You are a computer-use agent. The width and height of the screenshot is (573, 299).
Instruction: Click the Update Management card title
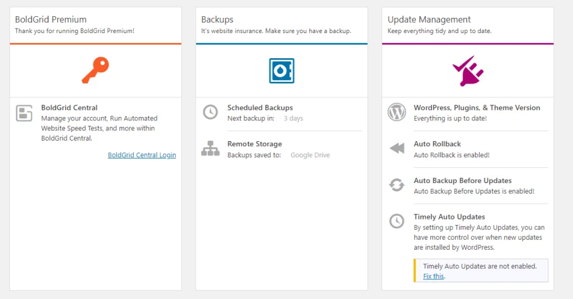pyautogui.click(x=429, y=20)
